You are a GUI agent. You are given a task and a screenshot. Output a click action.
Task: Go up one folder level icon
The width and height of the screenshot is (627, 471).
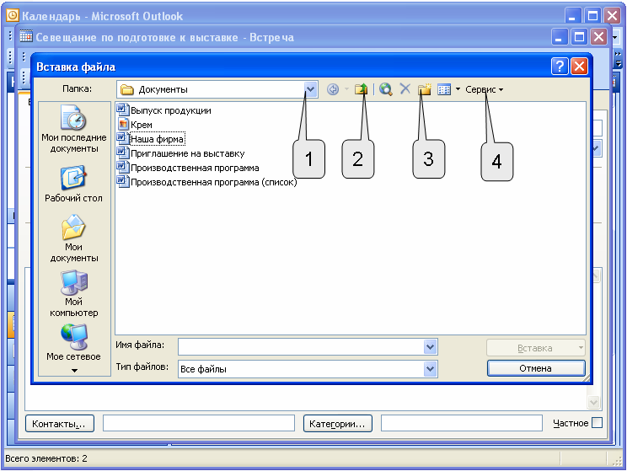[x=361, y=89]
